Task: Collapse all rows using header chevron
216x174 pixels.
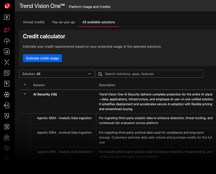Action: 25,85
